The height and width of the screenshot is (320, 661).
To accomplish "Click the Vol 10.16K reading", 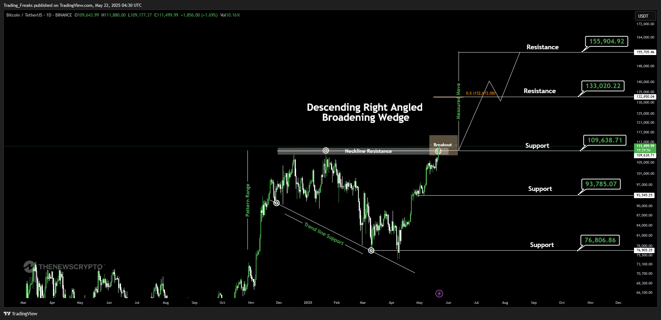I will coord(230,15).
